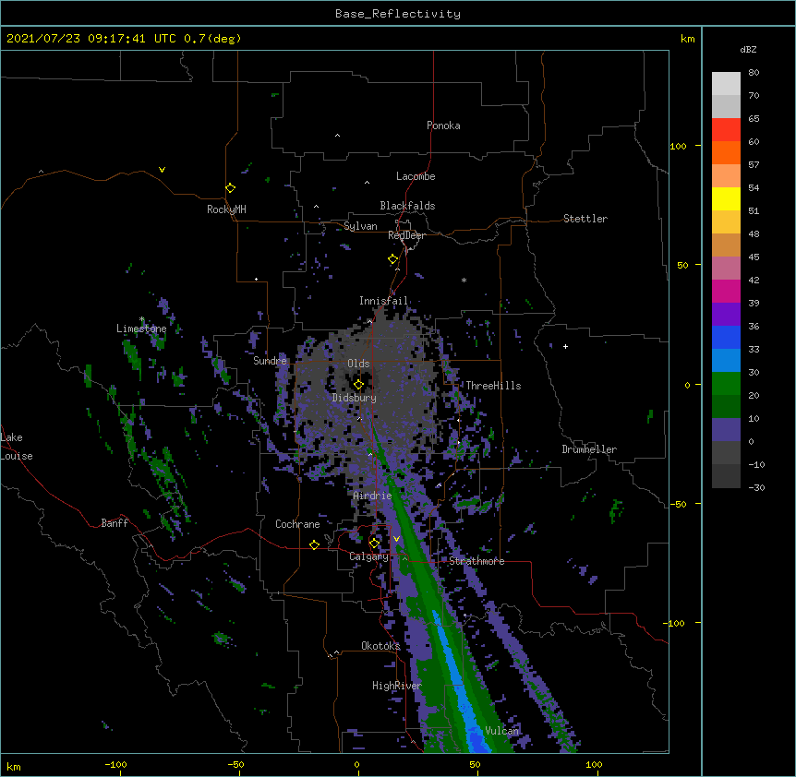Click the bottom axis -100 km tick label
This screenshot has width=796, height=777.
115,764
